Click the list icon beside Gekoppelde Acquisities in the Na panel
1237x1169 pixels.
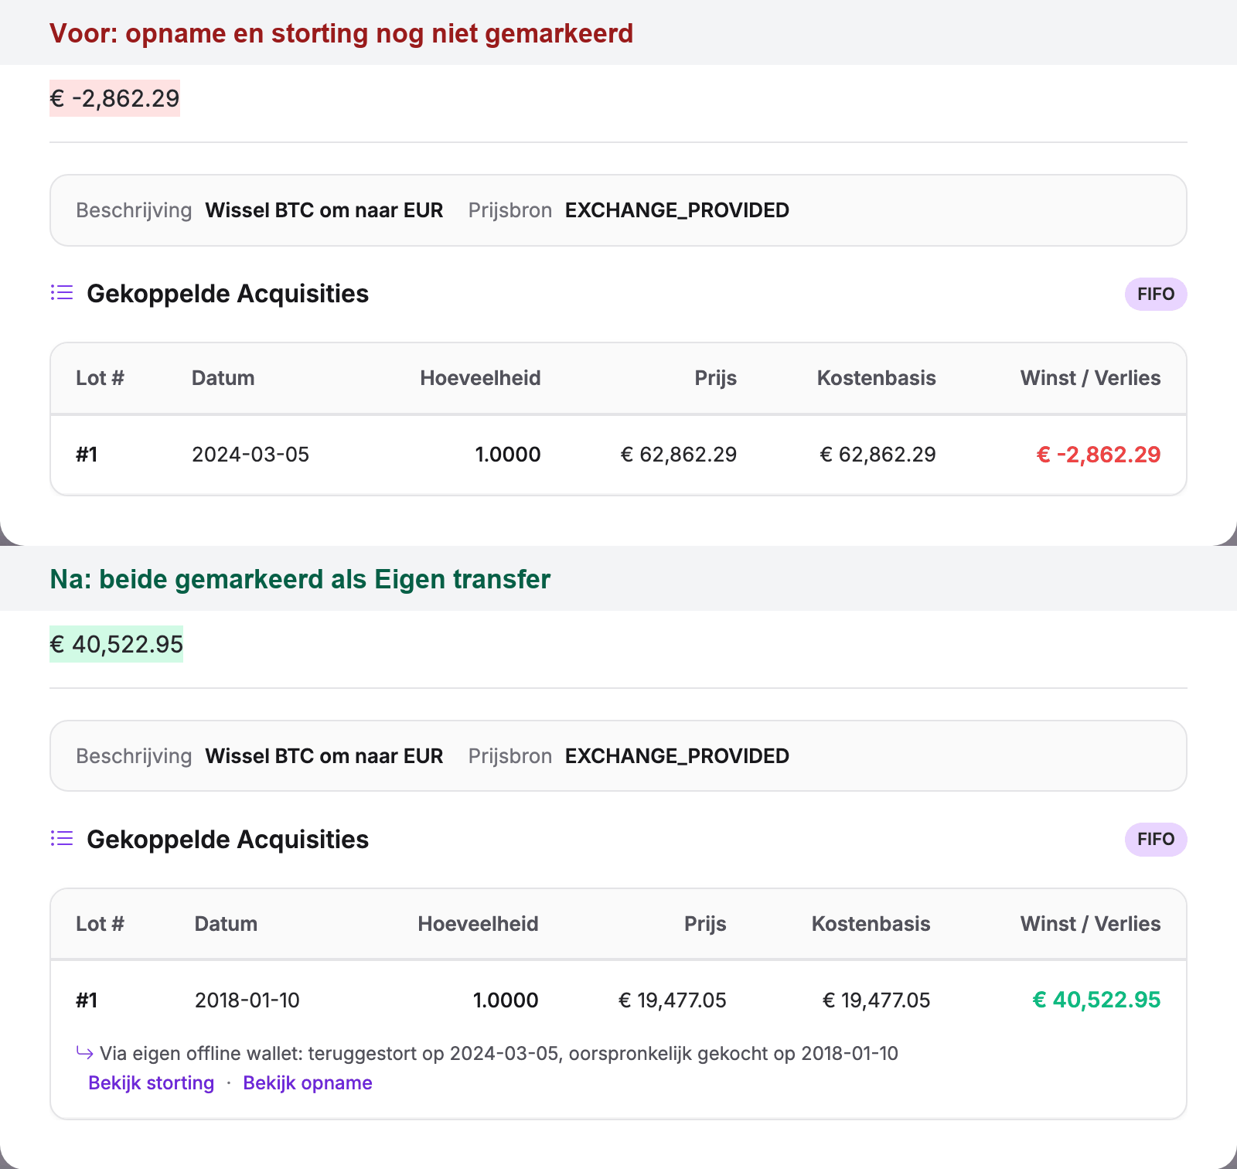click(x=62, y=839)
